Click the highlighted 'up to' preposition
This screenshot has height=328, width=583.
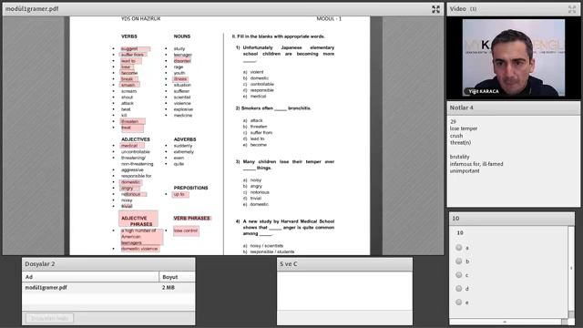click(x=179, y=194)
